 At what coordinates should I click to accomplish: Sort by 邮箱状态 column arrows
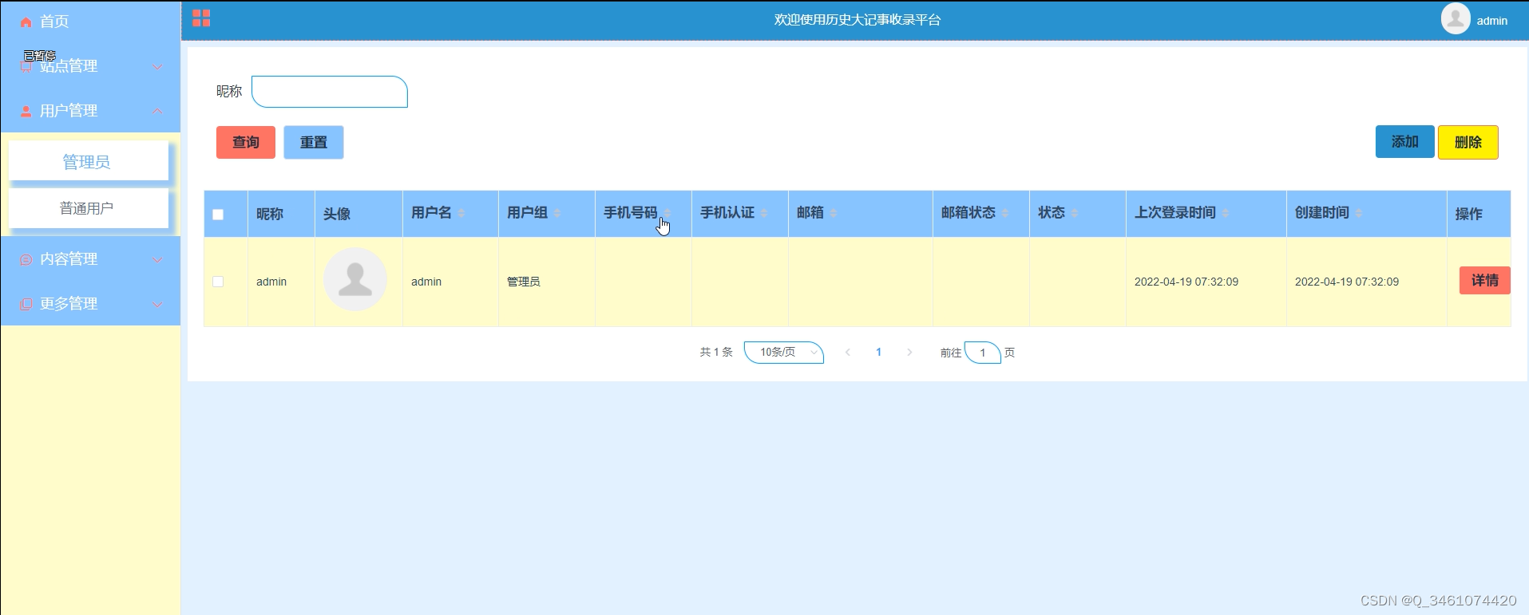pyautogui.click(x=1005, y=213)
